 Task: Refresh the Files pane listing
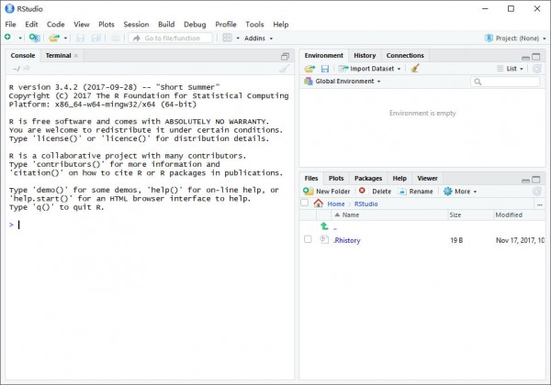tap(536, 192)
